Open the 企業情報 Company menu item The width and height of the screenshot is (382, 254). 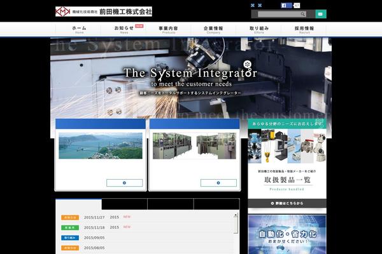[213, 29]
